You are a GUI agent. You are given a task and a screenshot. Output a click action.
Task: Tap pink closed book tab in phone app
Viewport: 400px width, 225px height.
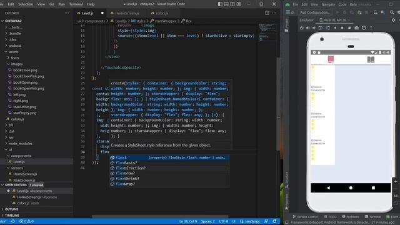331,59
